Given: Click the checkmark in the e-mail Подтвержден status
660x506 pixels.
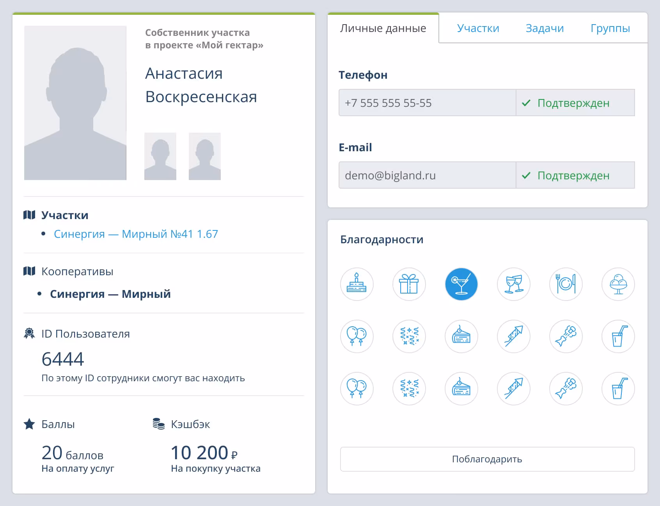Looking at the screenshot, I should [x=526, y=175].
